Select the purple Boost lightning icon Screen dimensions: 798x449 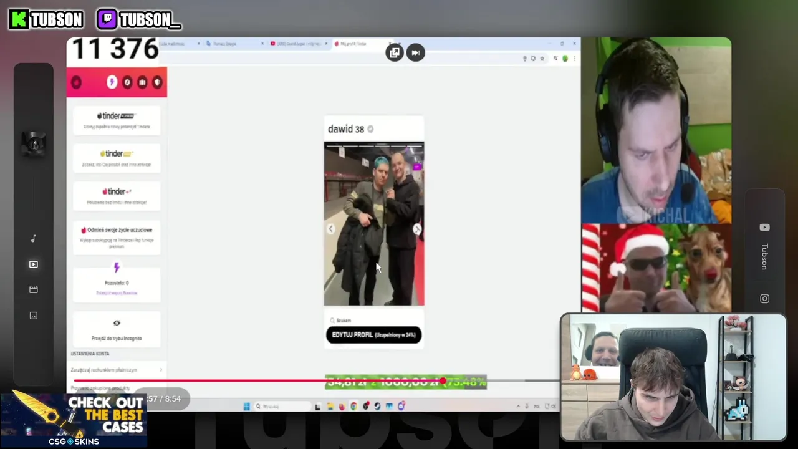tap(112, 82)
